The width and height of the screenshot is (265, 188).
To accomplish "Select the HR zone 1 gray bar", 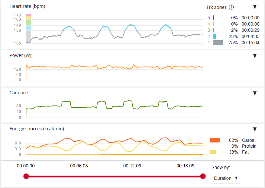I will [218, 43].
